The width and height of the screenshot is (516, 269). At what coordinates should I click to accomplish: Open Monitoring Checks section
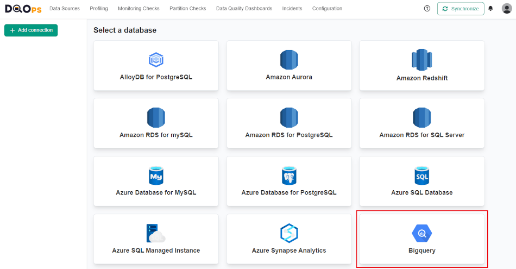point(139,9)
